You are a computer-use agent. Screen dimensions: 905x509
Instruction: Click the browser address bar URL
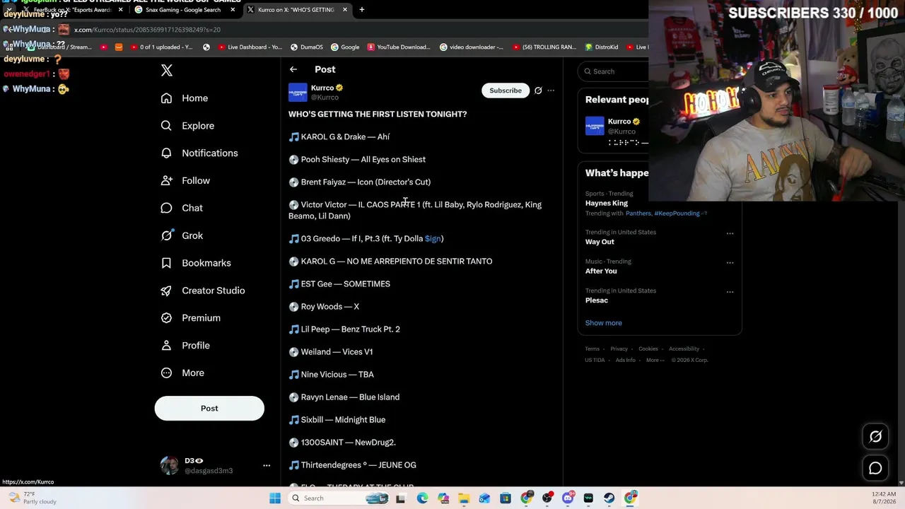(x=147, y=30)
